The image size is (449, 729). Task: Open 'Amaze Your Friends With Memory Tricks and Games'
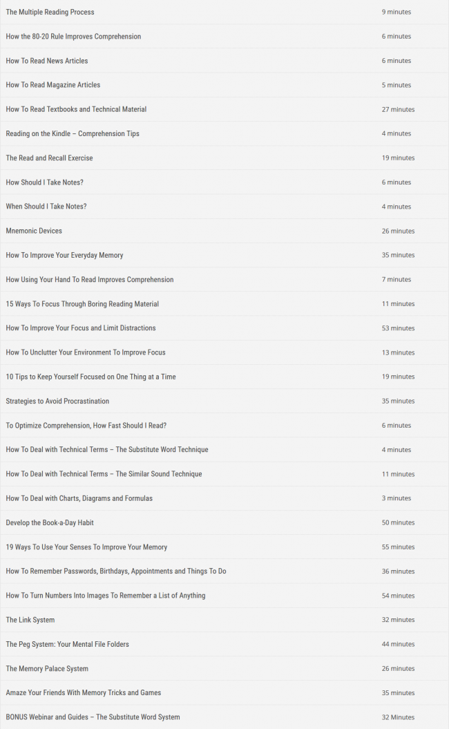(x=84, y=692)
